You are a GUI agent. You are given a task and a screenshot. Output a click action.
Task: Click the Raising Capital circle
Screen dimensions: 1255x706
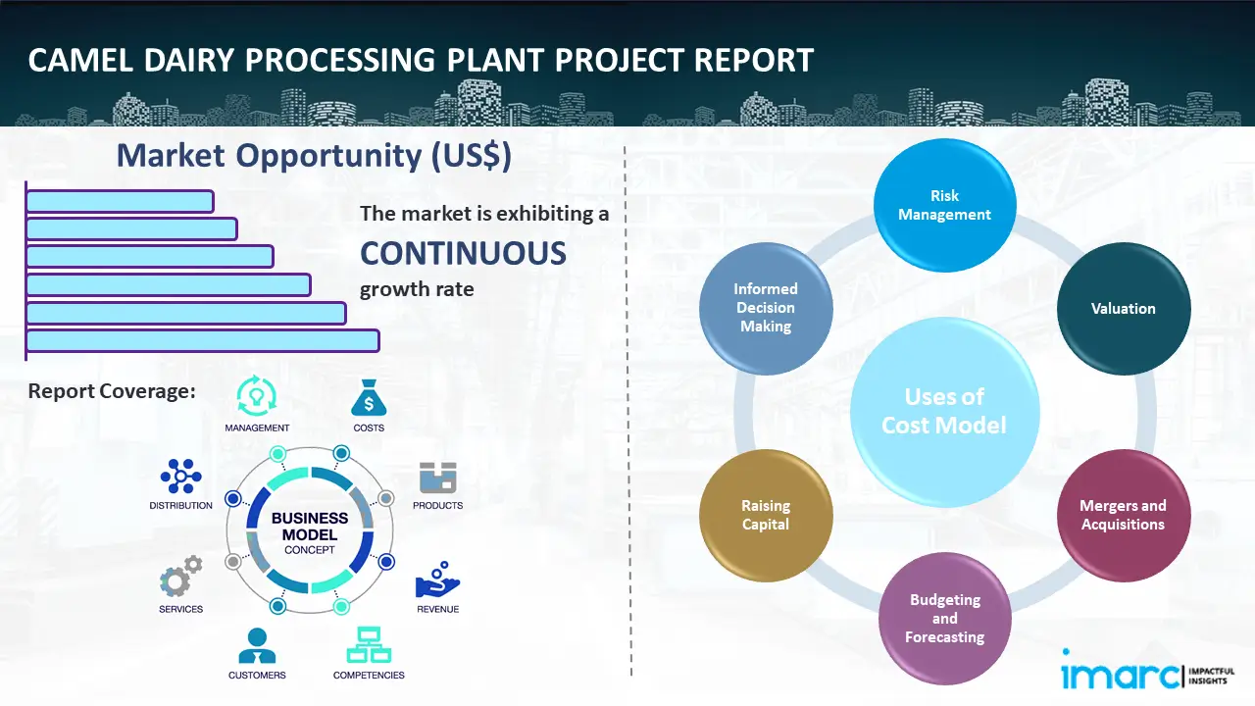pos(766,515)
